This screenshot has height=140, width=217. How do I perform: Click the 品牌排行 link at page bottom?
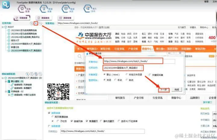click(195, 98)
